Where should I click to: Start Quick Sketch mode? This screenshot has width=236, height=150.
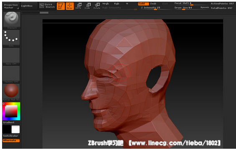click(x=47, y=6)
